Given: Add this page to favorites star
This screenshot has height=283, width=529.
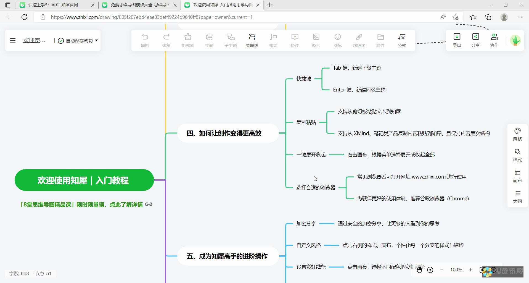Looking at the screenshot, I should [x=456, y=17].
